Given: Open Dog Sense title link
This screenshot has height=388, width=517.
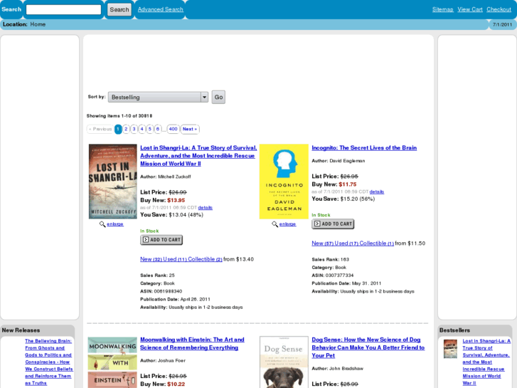Looking at the screenshot, I should (x=368, y=347).
